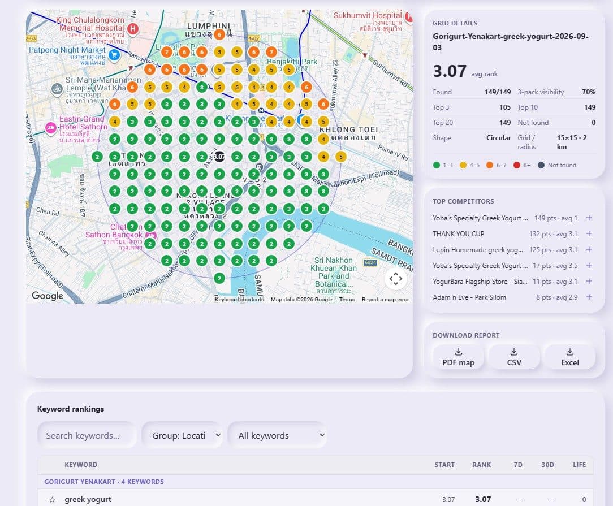613x506 pixels.
Task: Click King Chulalongkorn Hospital H map pin
Action: point(133,28)
